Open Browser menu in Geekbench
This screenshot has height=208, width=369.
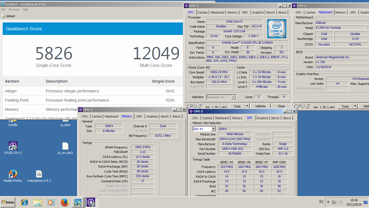(x=14, y=9)
